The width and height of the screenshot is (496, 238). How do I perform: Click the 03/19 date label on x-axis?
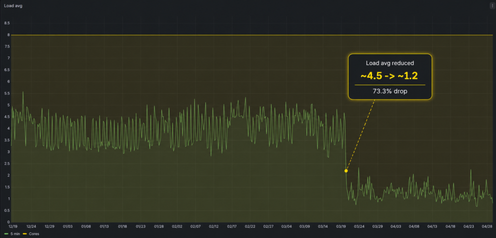[x=341, y=226]
